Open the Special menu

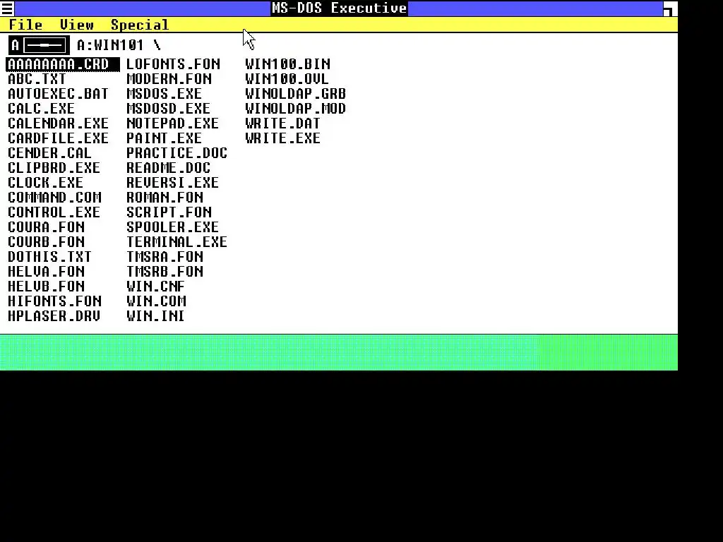coord(140,25)
